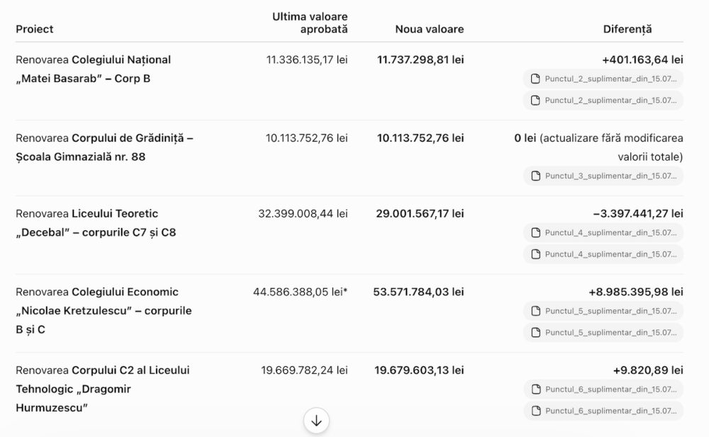Open first Punctul_5 attachment for Kretzulescu
Screen dimensions: 709x437
tap(603, 311)
